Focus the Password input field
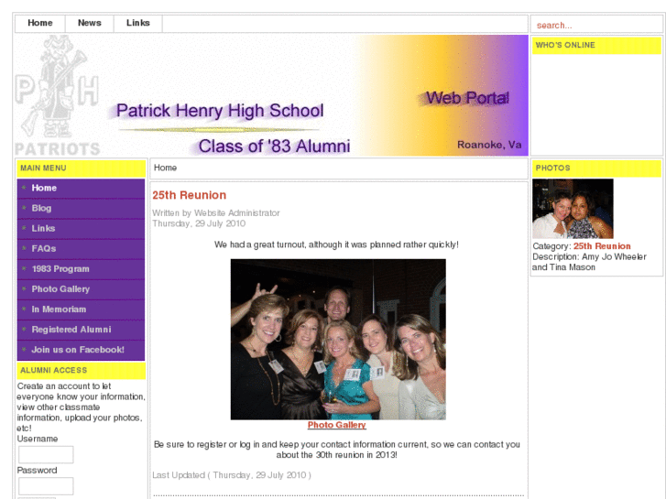 click(x=46, y=486)
